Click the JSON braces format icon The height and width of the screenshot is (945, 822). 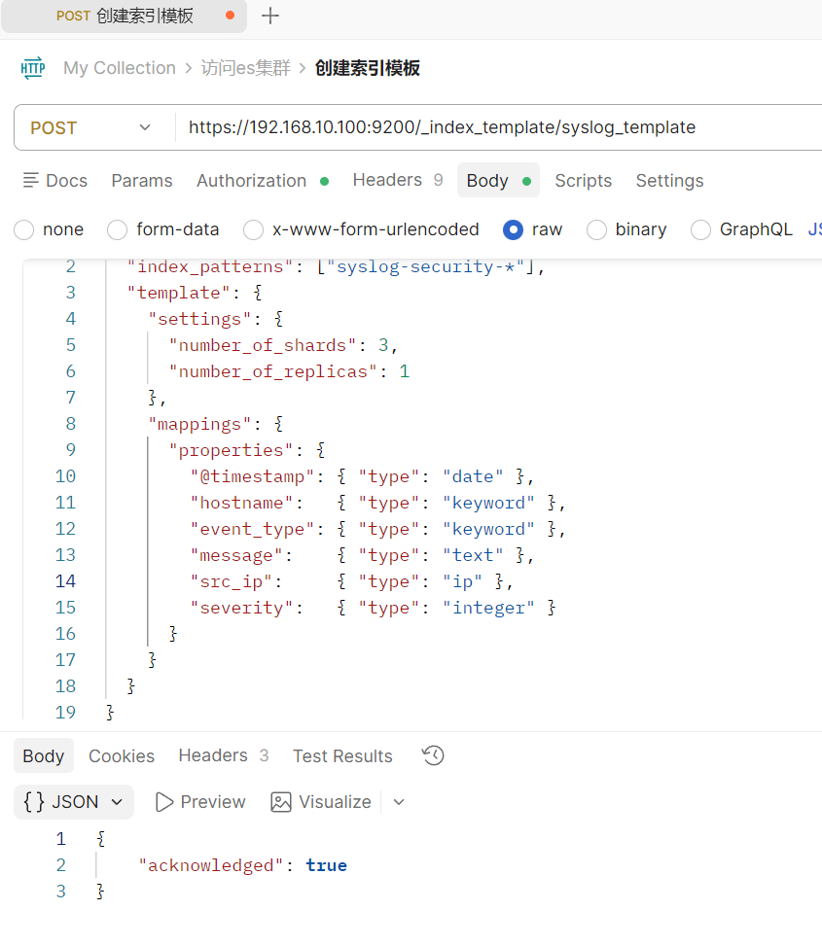34,802
